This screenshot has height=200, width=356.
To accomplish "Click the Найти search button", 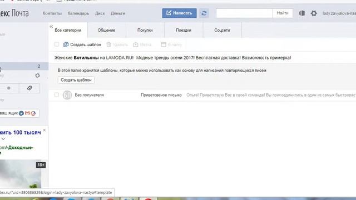I will (283, 13).
